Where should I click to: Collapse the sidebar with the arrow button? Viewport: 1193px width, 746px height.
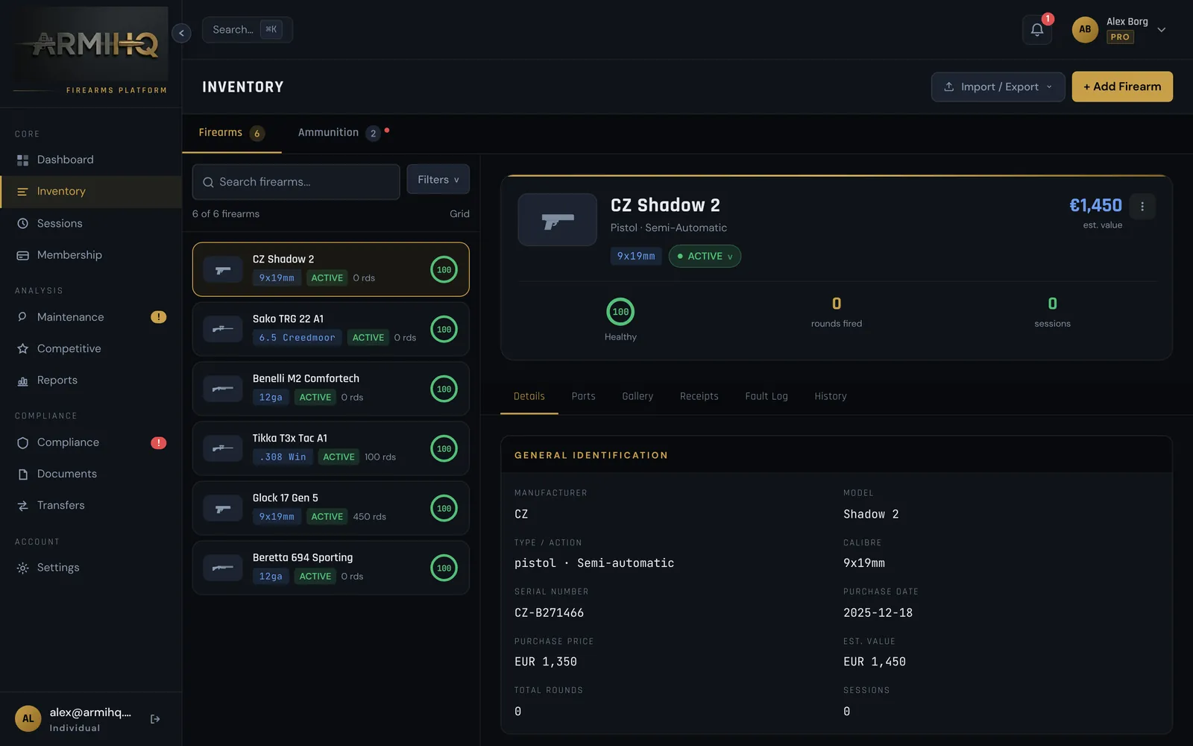(x=181, y=33)
